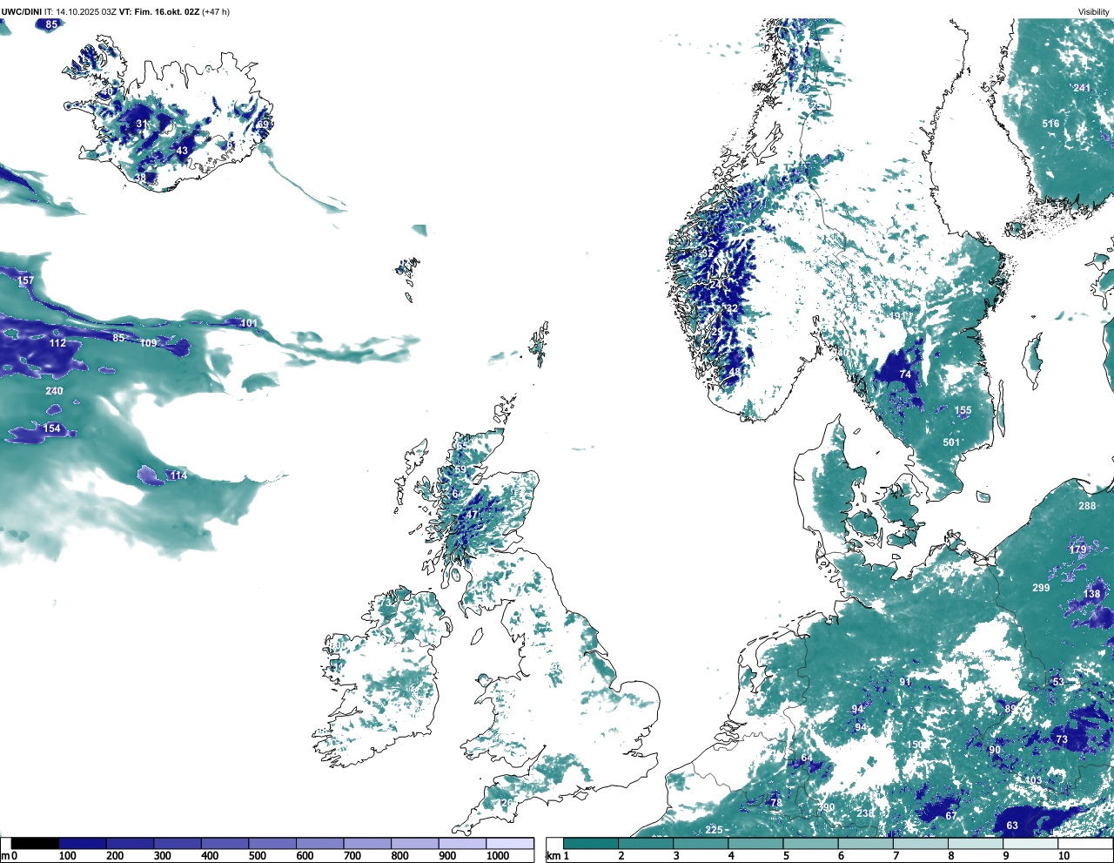1114x863 pixels.
Task: Click the initial time '14.10.2025 03Z' text
Action: 85,12
